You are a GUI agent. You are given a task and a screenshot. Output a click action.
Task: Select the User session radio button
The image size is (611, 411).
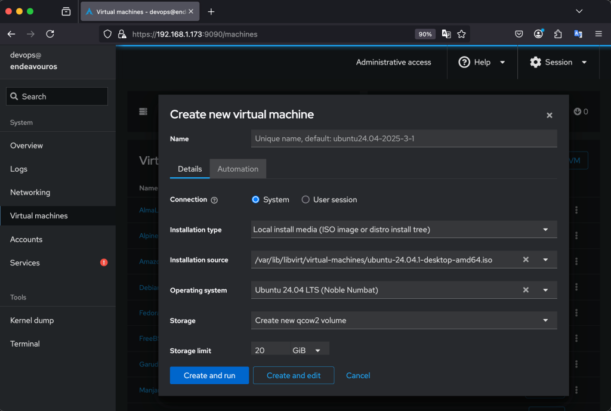click(x=305, y=200)
